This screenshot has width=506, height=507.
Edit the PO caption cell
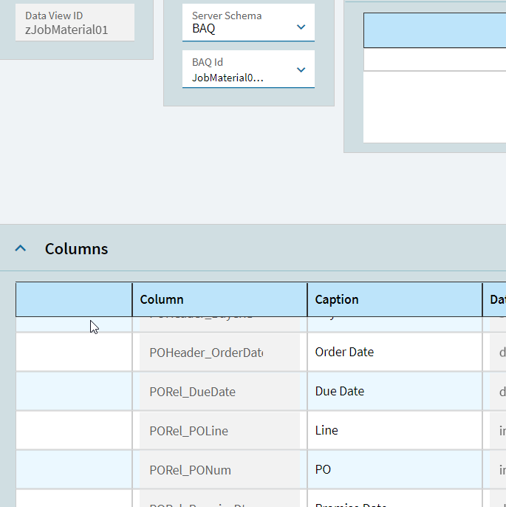pos(395,470)
